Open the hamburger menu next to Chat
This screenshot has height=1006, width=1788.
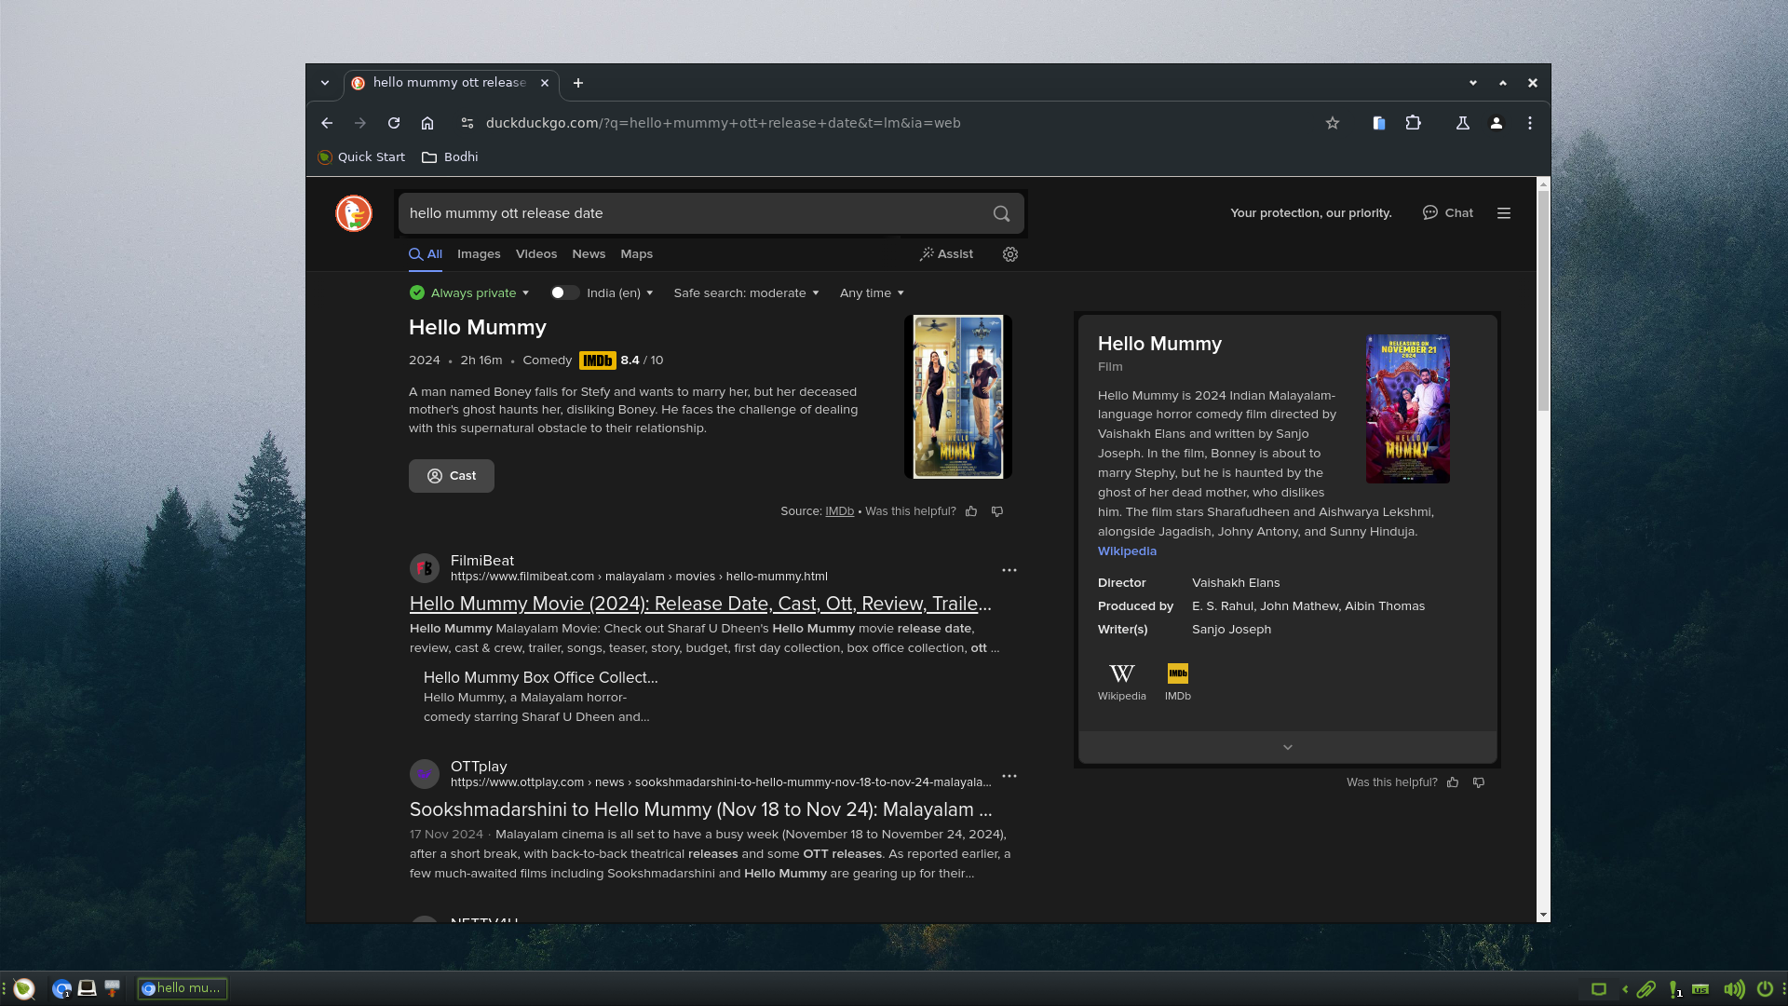tap(1504, 213)
